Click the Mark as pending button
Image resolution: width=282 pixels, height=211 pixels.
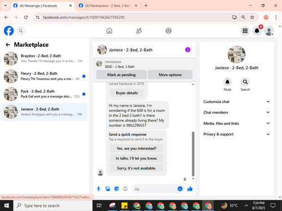point(121,75)
